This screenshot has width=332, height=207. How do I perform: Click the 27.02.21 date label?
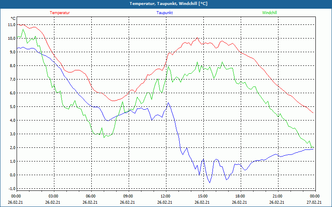point(314,202)
